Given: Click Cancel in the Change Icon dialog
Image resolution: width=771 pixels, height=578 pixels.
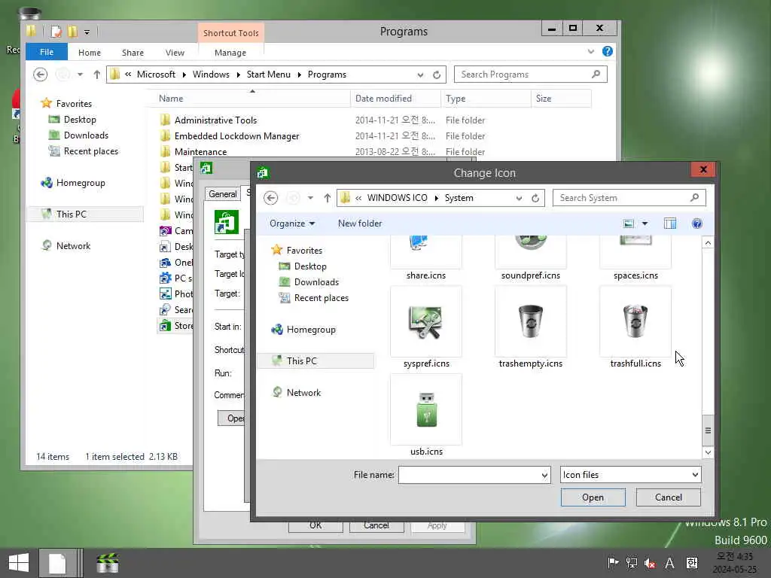Looking at the screenshot, I should coord(669,497).
